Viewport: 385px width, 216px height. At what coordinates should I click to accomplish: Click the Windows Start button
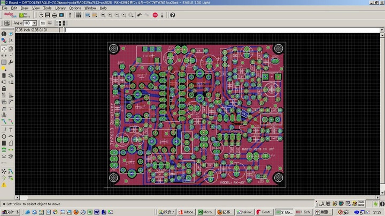10,212
